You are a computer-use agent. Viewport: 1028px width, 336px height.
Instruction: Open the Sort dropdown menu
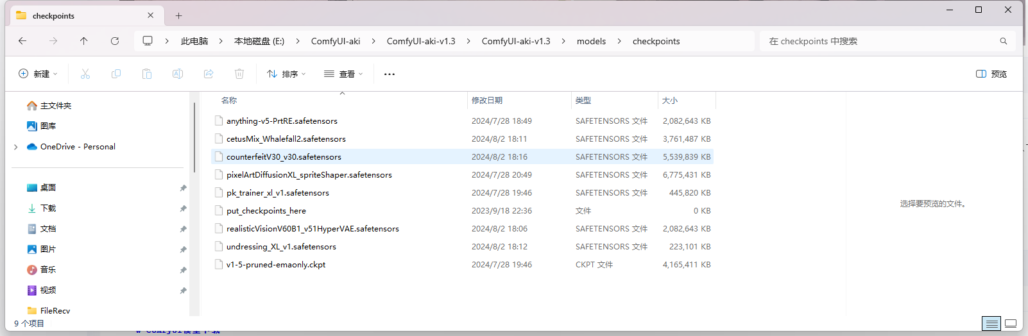tap(286, 74)
